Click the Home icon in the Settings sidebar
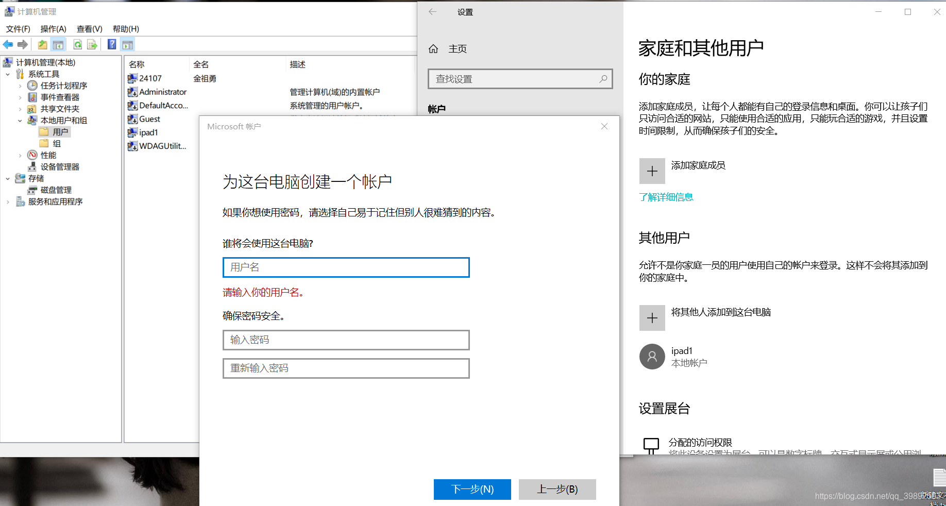Image resolution: width=946 pixels, height=506 pixels. point(433,49)
